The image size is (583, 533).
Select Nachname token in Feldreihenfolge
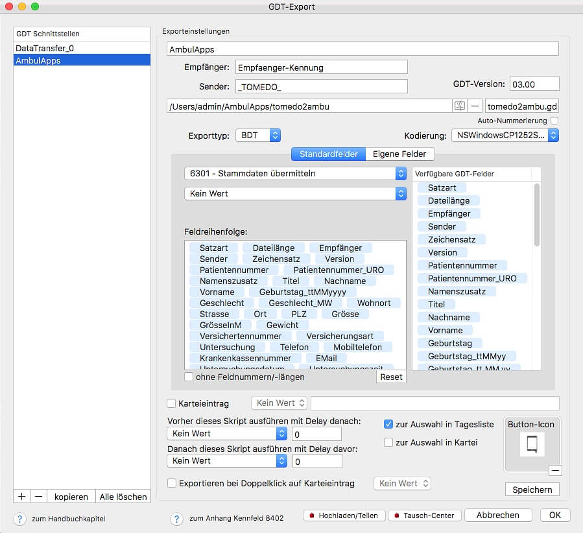point(344,281)
